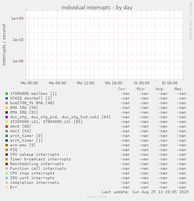Click the 'Munin 2.0.76' version text
Screen dimensions: 194x201
(97, 197)
